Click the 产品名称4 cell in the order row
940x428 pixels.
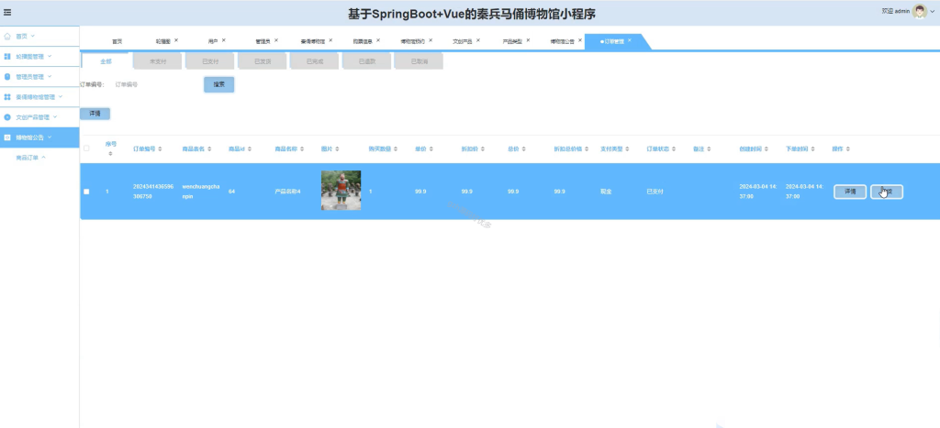[287, 192]
